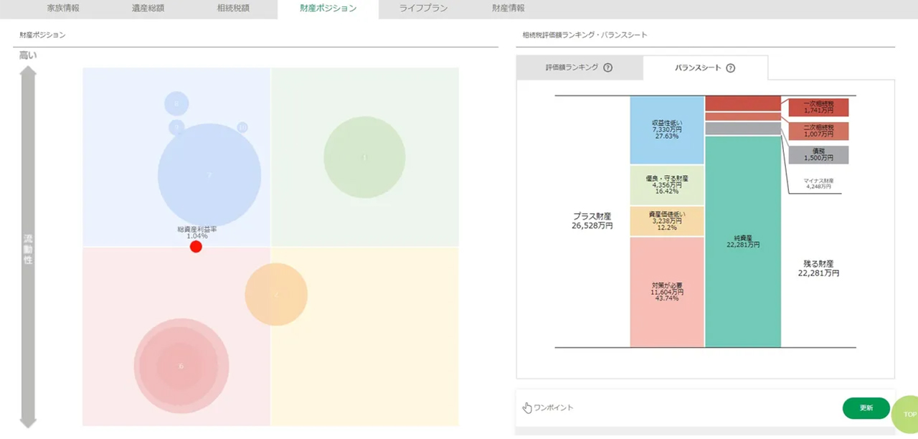Switch to the 遺産総額 tab
The image size is (918, 439).
coord(148,9)
